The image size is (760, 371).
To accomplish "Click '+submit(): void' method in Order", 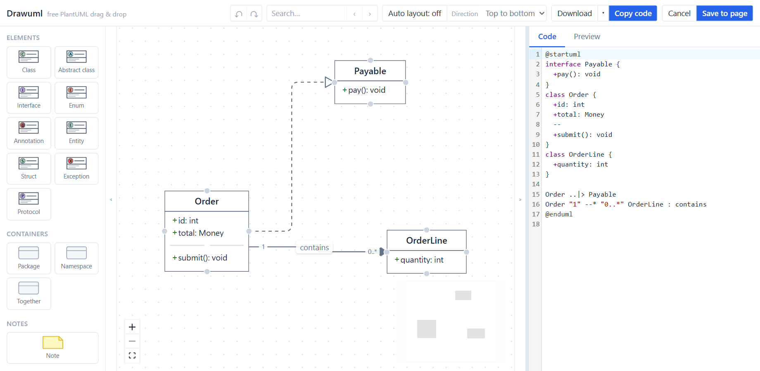I will pyautogui.click(x=200, y=258).
